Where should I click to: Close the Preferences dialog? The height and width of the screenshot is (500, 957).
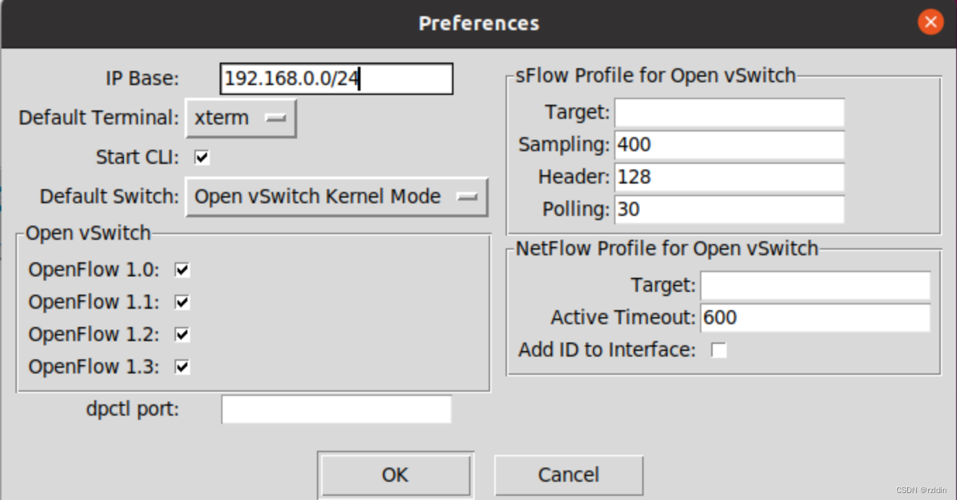(x=930, y=22)
